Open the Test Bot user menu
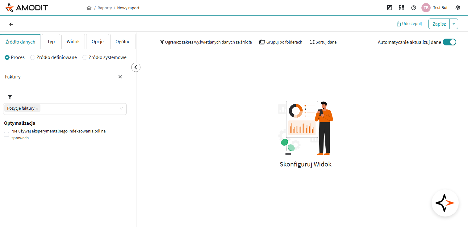This screenshot has width=468, height=227. (440, 8)
